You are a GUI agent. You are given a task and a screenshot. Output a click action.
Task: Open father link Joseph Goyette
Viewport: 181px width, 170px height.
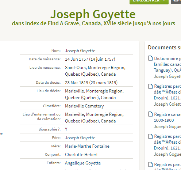point(80,138)
